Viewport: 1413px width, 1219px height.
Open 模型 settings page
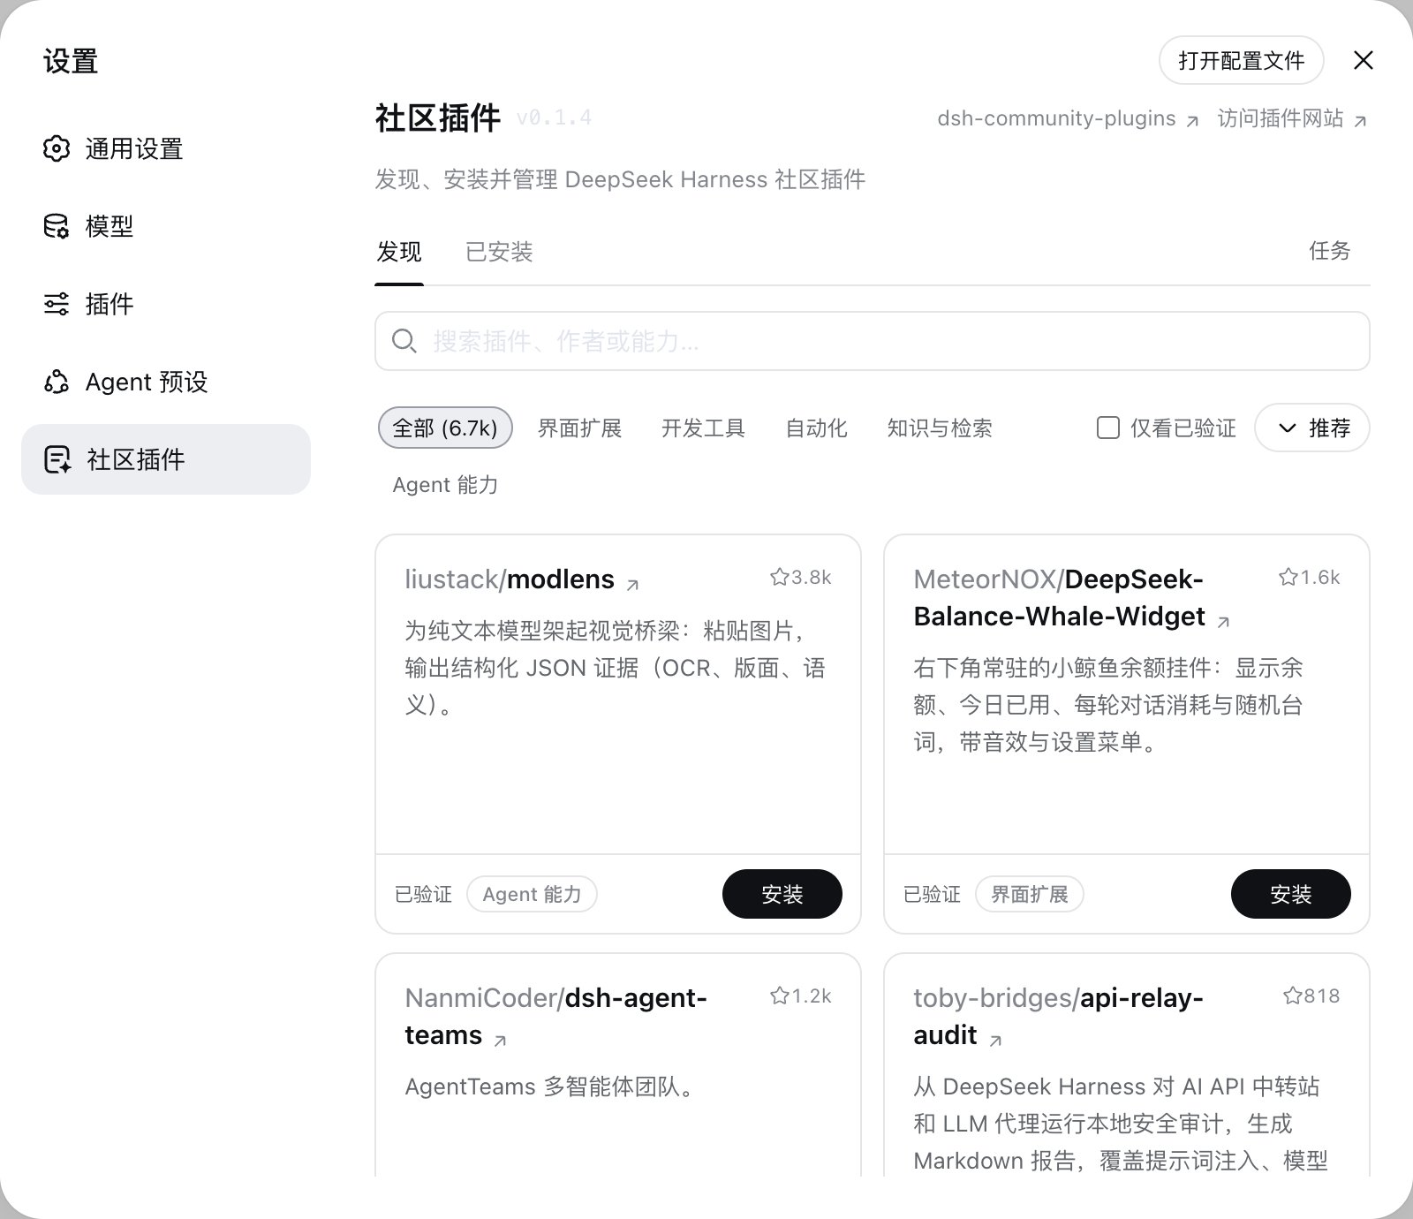coord(166,226)
